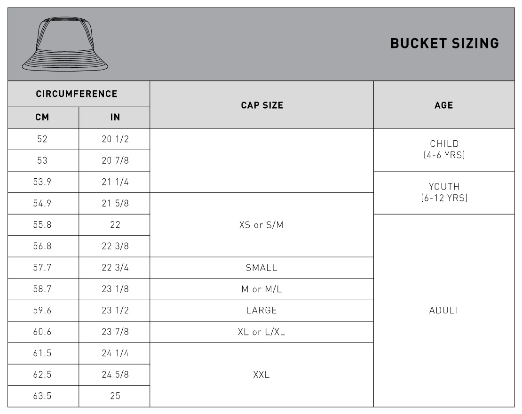Click the BUCKET SIZING title

444,44
